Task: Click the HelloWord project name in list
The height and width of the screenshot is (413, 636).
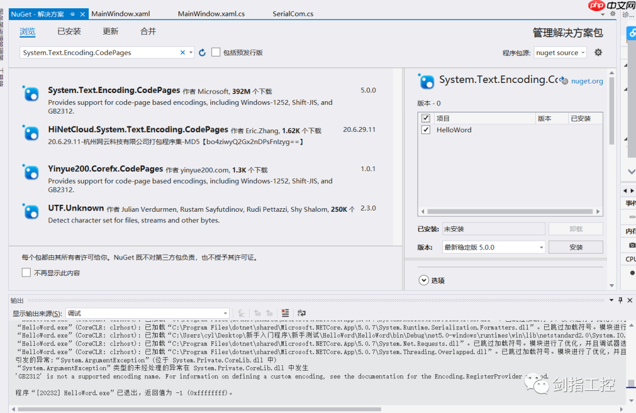Action: point(454,129)
